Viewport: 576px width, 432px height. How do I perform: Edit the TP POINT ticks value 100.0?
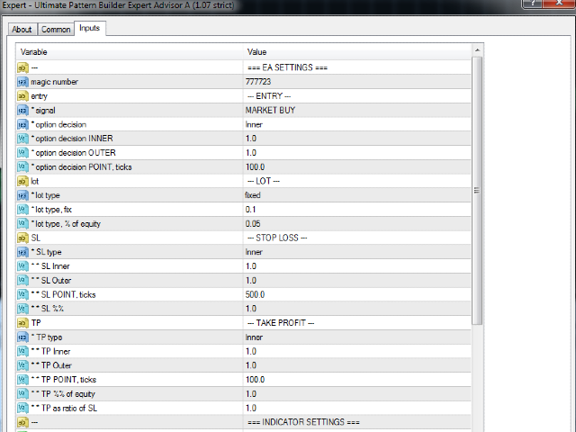356,380
